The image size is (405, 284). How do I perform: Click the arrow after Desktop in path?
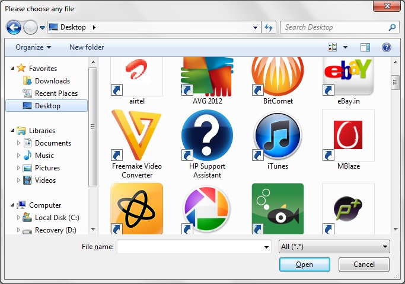[94, 27]
